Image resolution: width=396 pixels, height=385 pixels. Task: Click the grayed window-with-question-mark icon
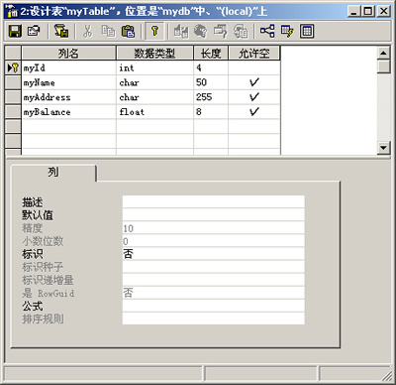click(x=221, y=32)
